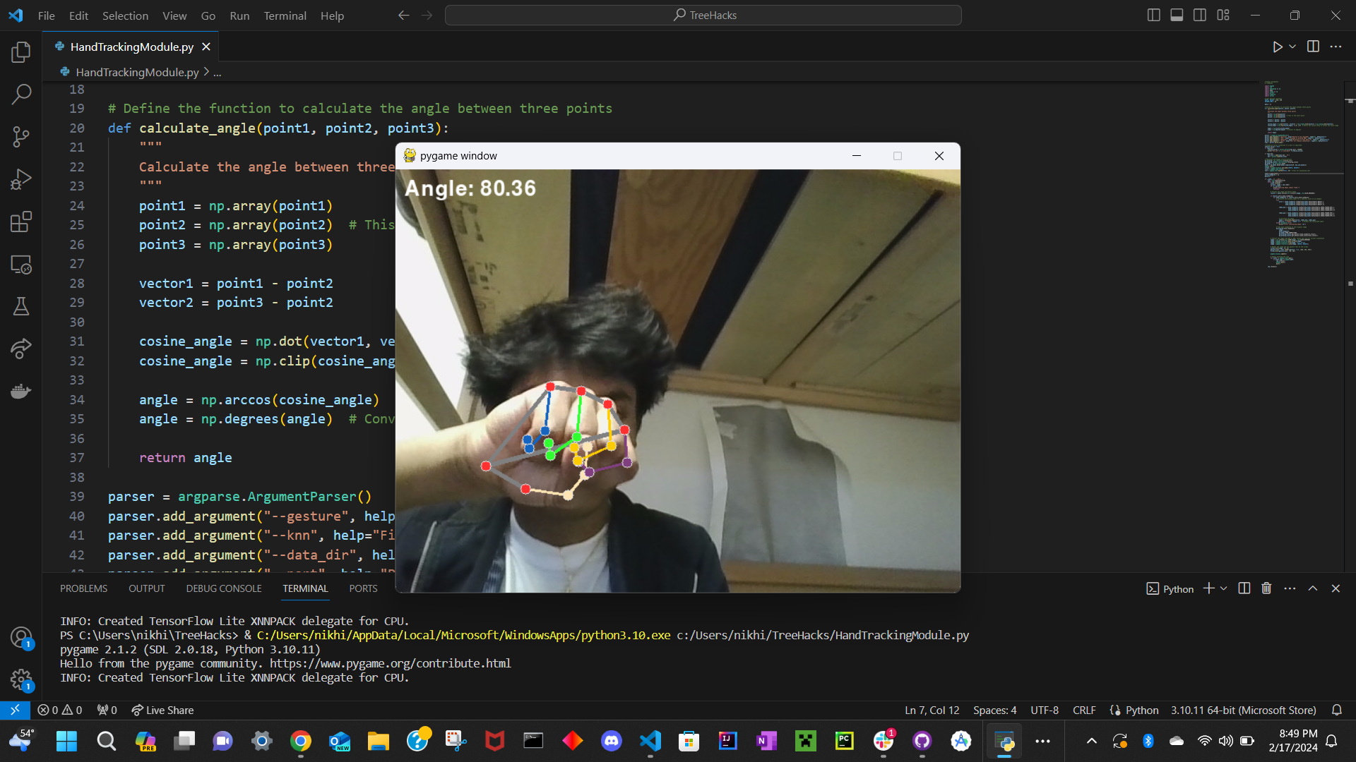The width and height of the screenshot is (1356, 762).
Task: Open the Search view in activity bar
Action: tap(21, 94)
